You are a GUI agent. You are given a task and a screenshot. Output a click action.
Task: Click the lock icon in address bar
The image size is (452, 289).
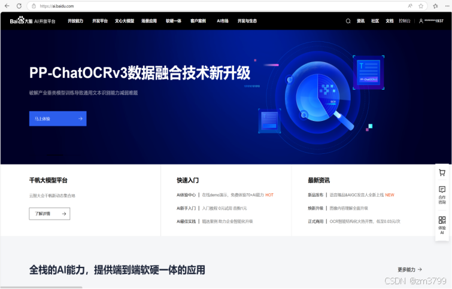click(34, 6)
